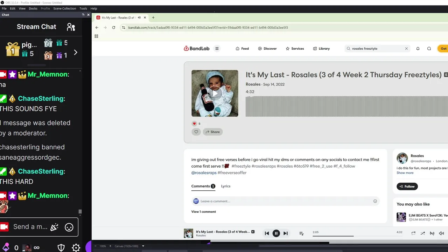Open the Docks menu in OBS
Viewport: 448px width, 252px height.
click(x=33, y=8)
